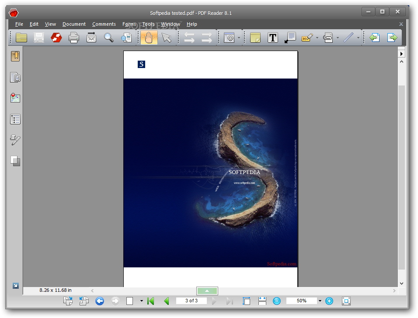Open the Tools menu
Image resolution: width=418 pixels, height=318 pixels.
coord(148,24)
